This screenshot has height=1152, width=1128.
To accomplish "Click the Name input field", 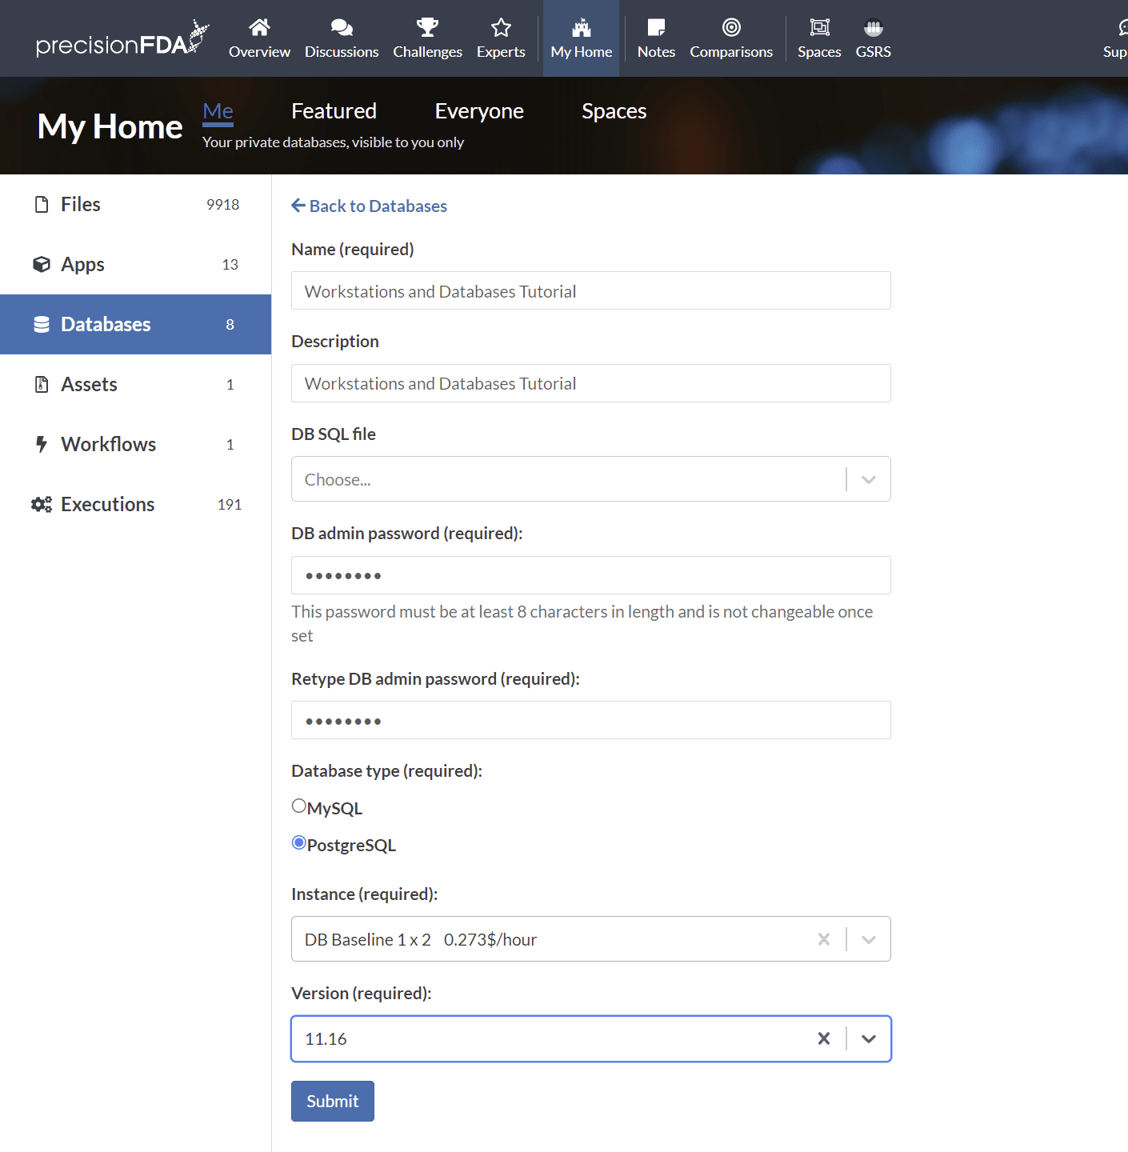I will click(x=590, y=291).
